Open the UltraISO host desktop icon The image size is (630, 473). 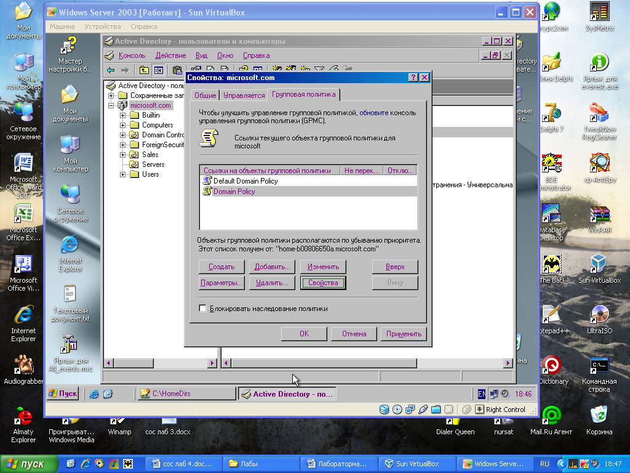pos(599,320)
